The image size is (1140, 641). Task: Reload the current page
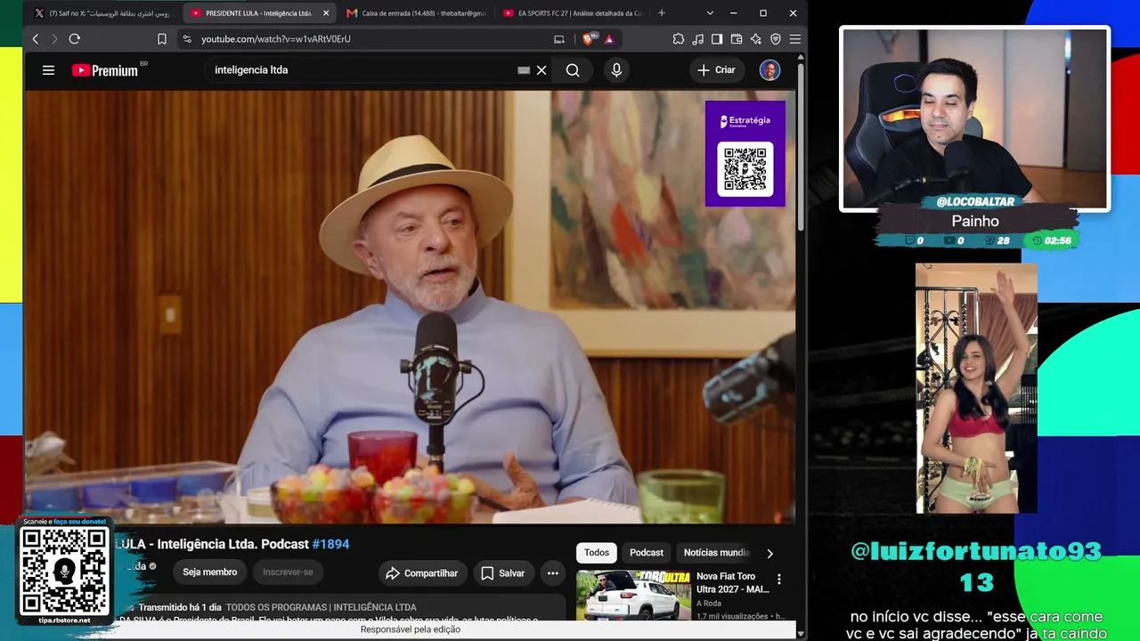75,39
